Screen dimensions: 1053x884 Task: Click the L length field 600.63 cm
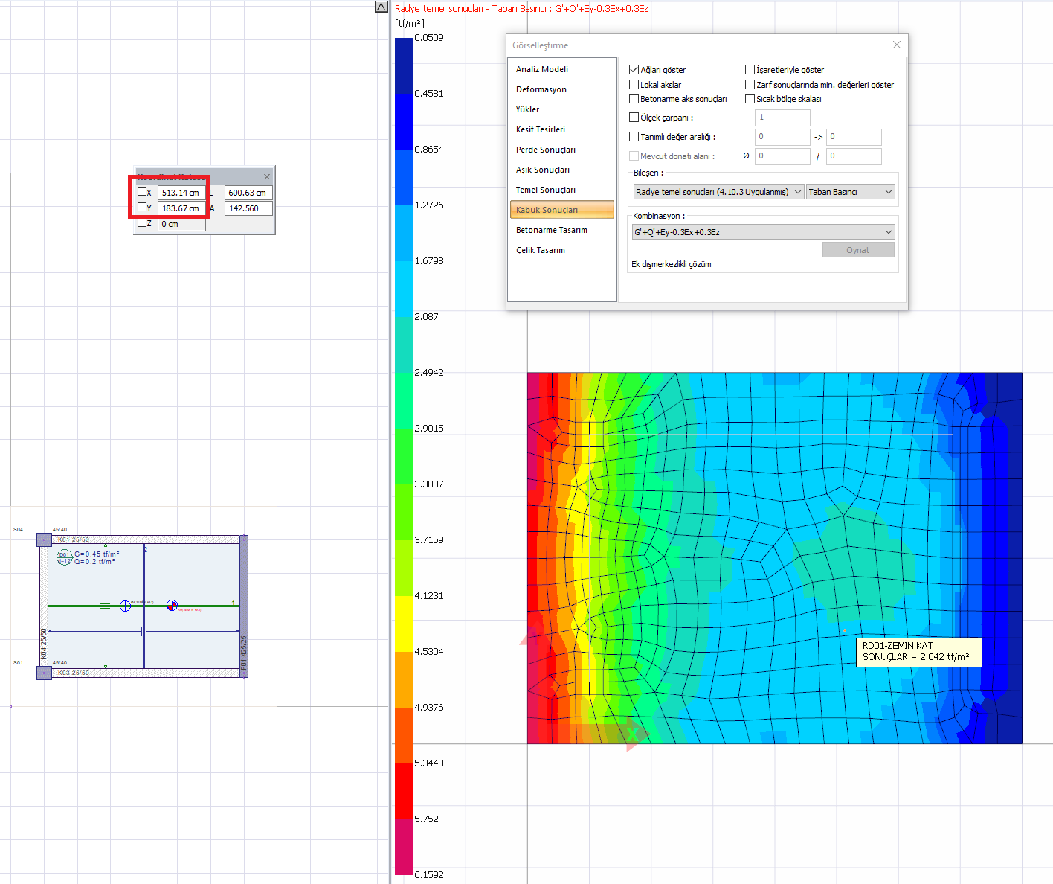248,193
